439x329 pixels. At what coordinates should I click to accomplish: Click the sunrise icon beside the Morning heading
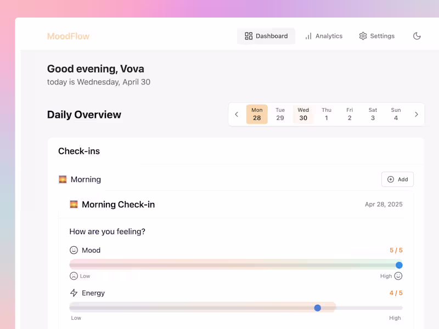pos(63,179)
